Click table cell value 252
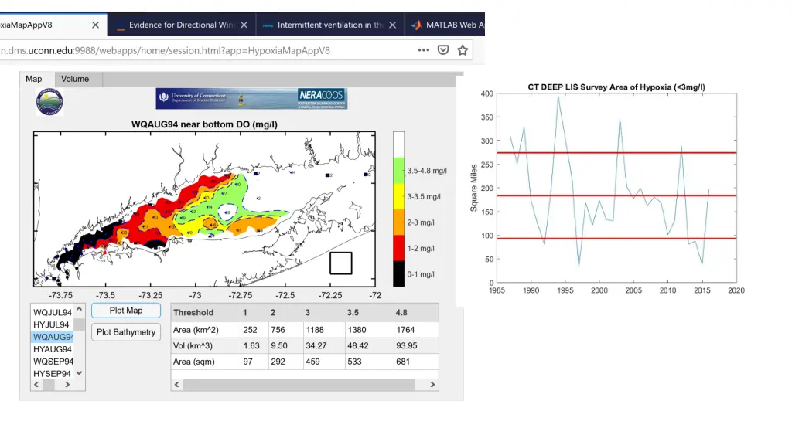 pyautogui.click(x=250, y=329)
